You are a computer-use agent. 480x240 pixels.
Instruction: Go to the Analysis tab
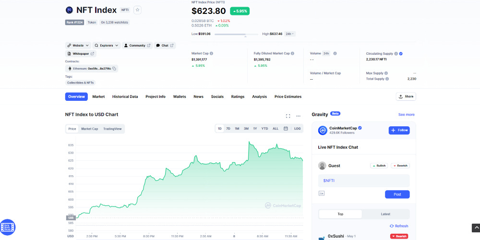point(259,97)
